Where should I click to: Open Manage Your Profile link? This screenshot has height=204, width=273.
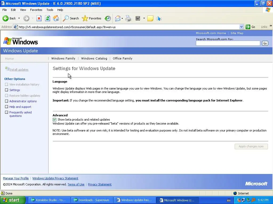pos(16,178)
